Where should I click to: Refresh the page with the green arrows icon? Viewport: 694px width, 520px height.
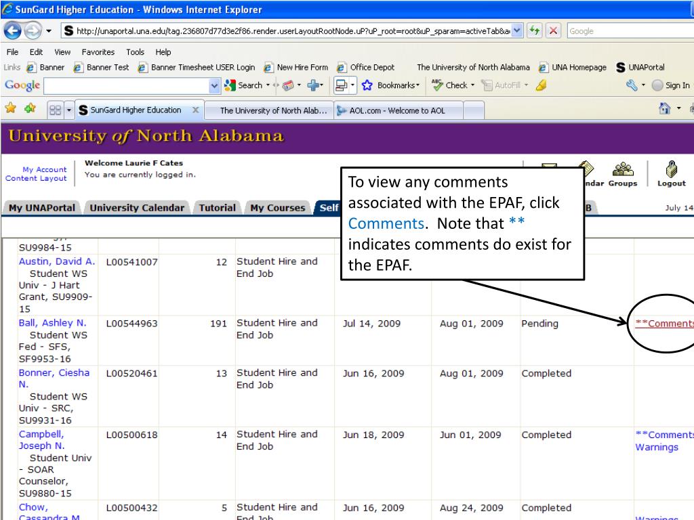[x=535, y=31]
